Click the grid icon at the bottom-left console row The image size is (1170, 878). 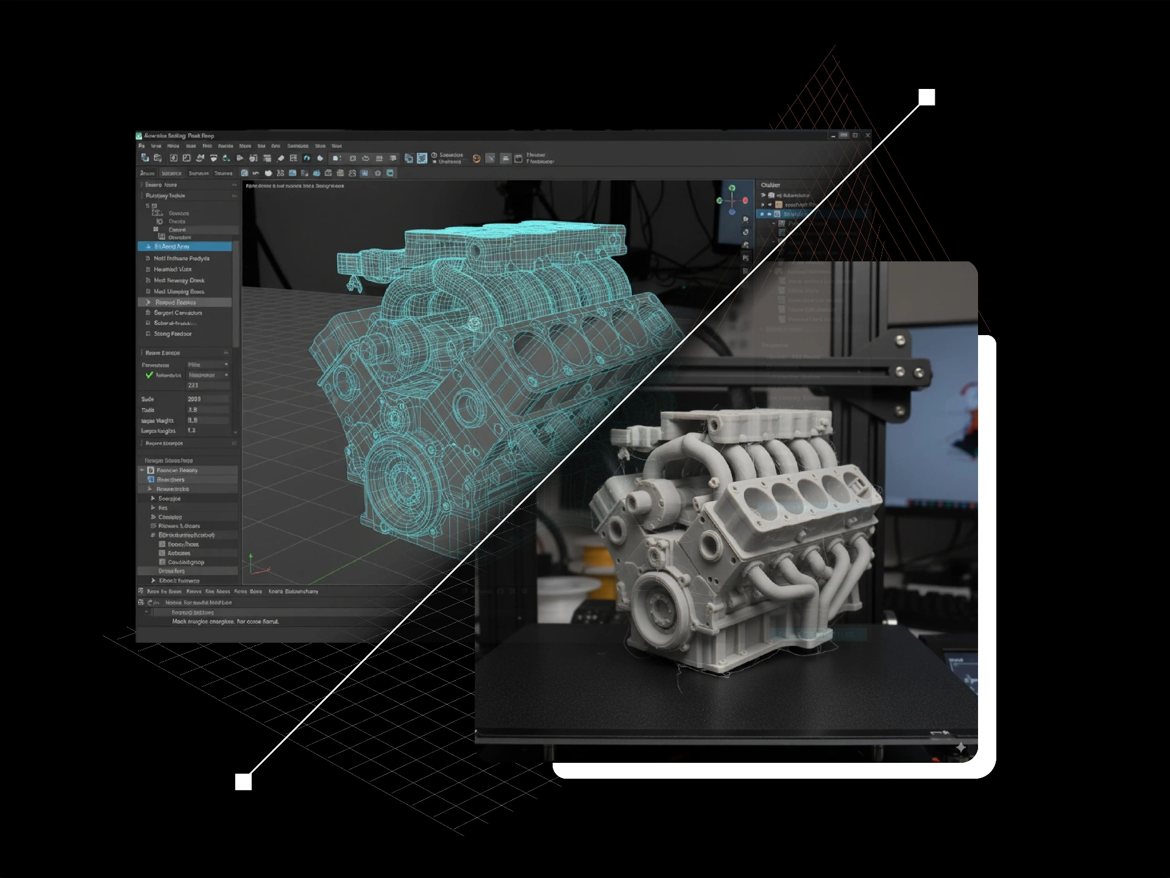click(141, 603)
